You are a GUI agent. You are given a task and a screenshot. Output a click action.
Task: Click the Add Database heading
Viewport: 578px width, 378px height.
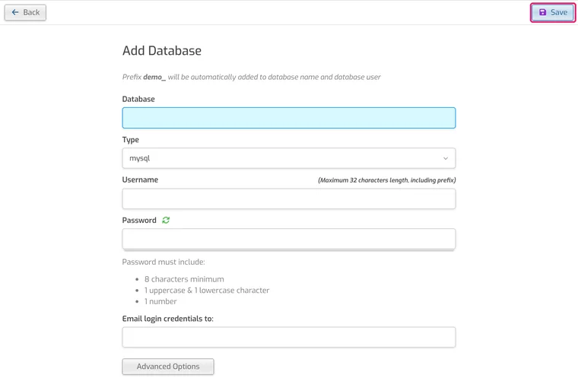pos(162,50)
